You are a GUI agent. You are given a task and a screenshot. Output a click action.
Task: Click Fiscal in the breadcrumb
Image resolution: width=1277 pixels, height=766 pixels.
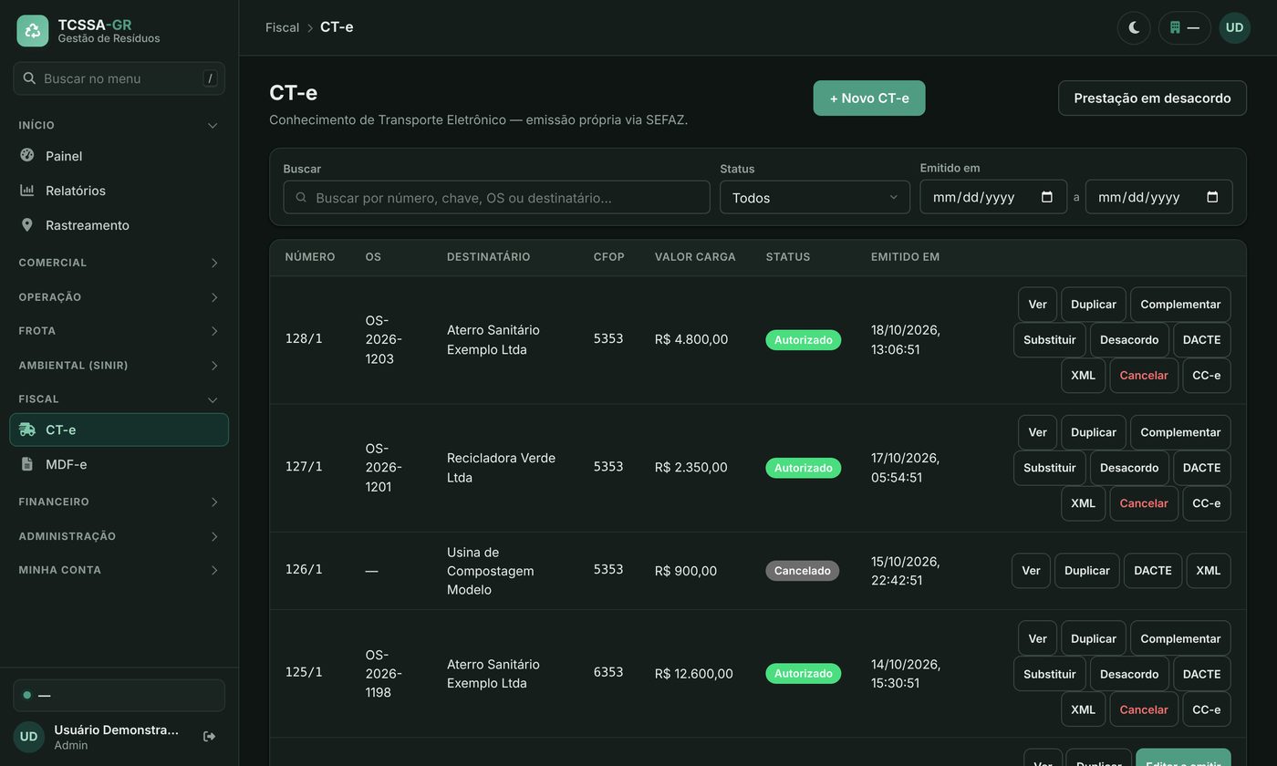(x=282, y=27)
